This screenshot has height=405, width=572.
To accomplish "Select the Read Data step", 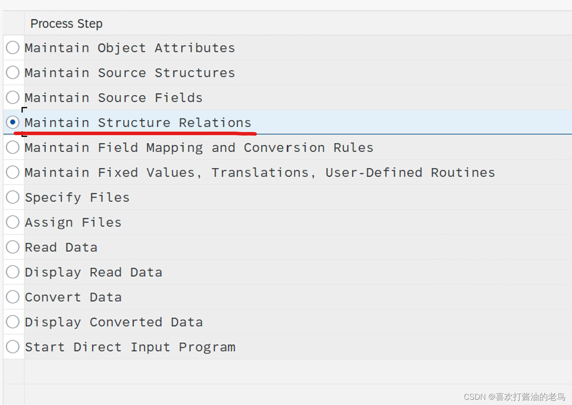I will (13, 247).
